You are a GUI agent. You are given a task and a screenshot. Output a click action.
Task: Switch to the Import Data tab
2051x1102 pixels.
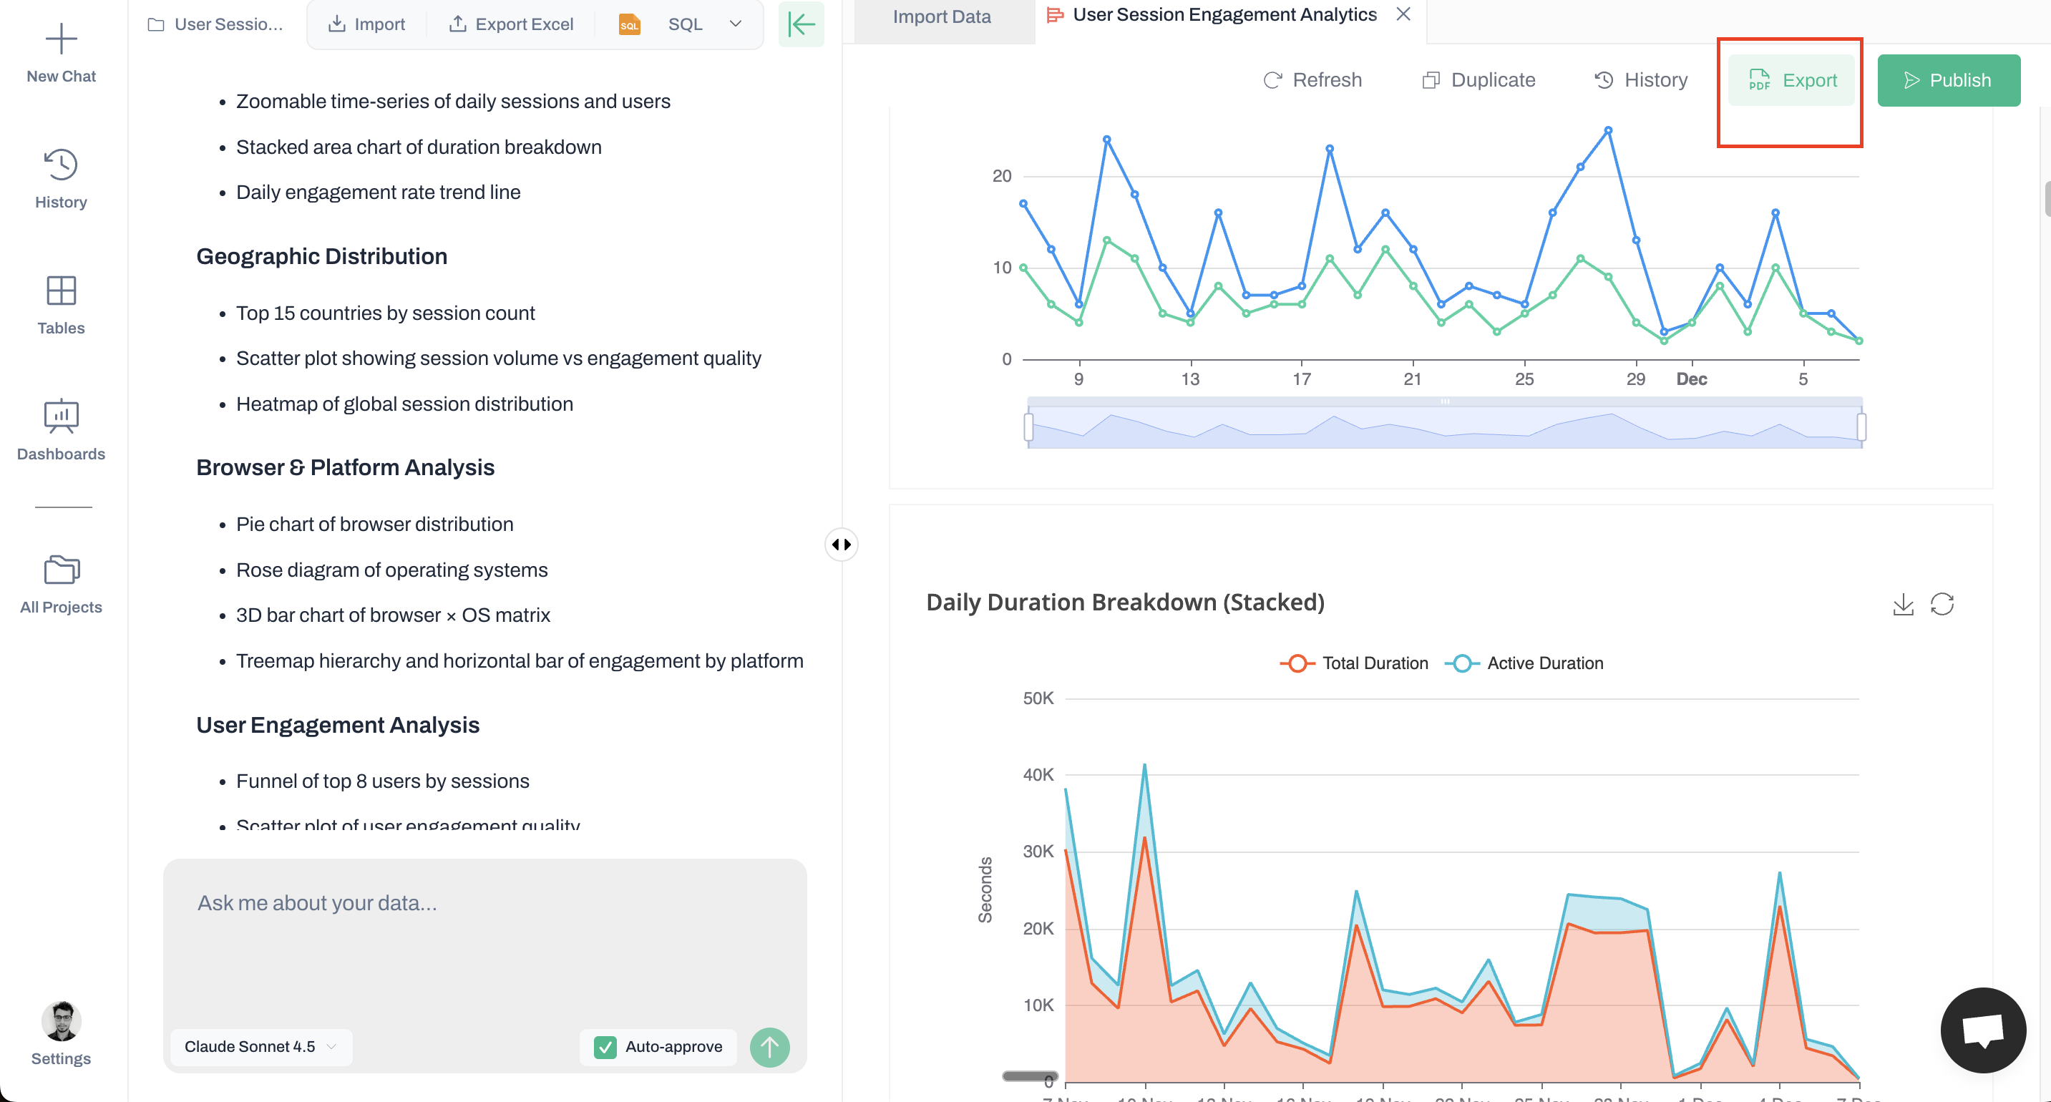[942, 16]
